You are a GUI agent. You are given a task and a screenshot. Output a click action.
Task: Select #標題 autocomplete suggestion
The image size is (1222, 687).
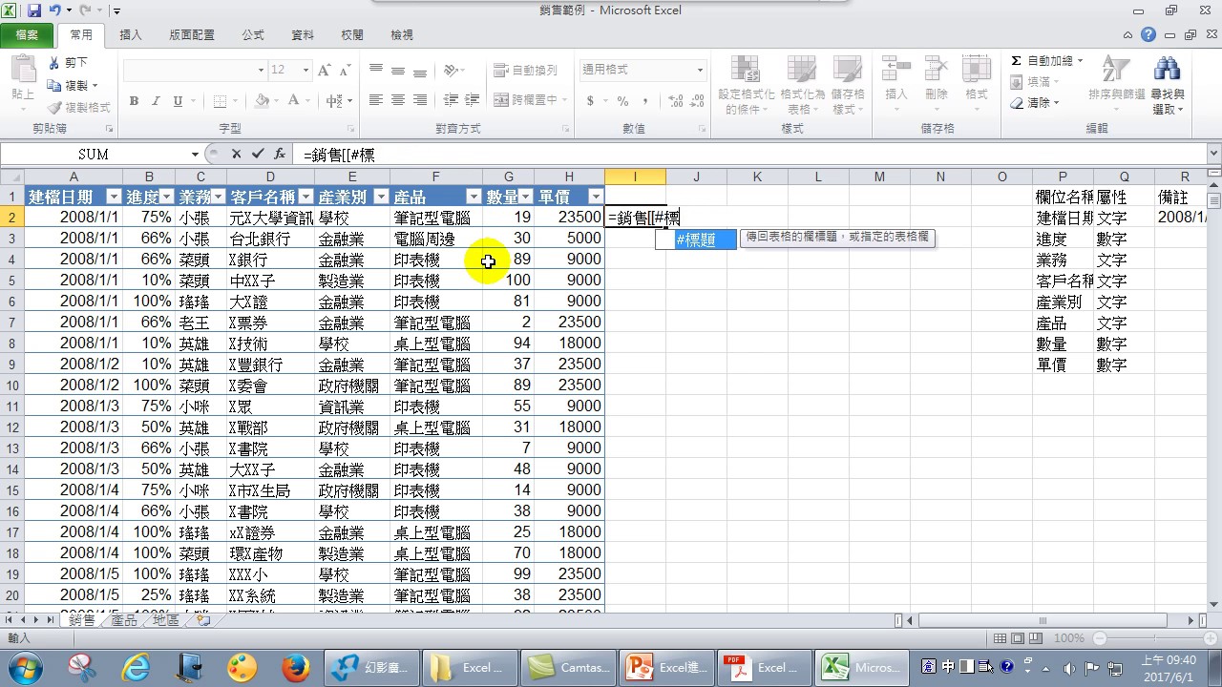696,239
